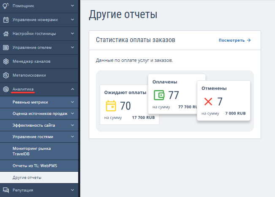Expand the Управление гостями submenu
The height and width of the screenshot is (197, 275).
[x=72, y=137]
